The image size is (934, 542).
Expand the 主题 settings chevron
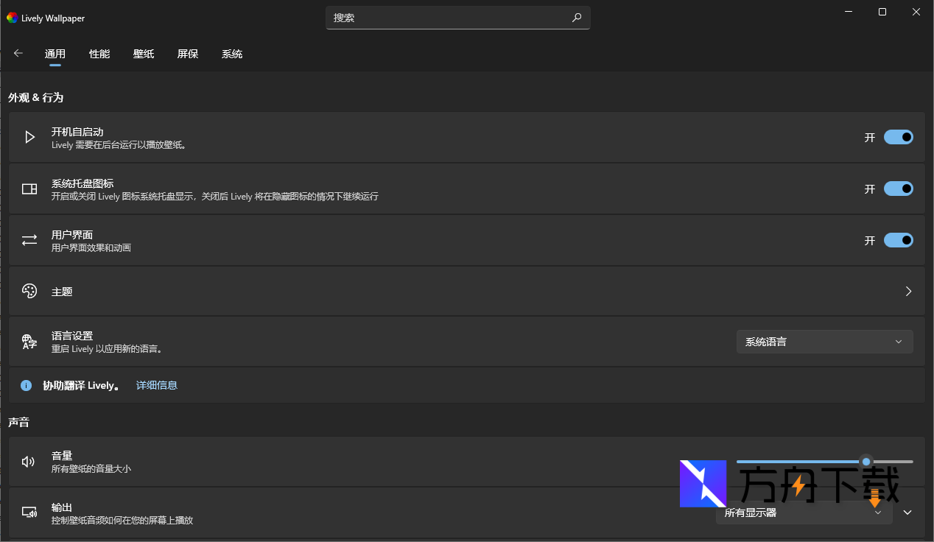[908, 291]
